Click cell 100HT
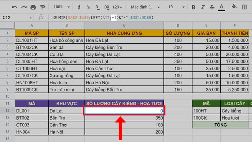Image resolution: width=252 pixels, height=142 pixels. pos(206,111)
